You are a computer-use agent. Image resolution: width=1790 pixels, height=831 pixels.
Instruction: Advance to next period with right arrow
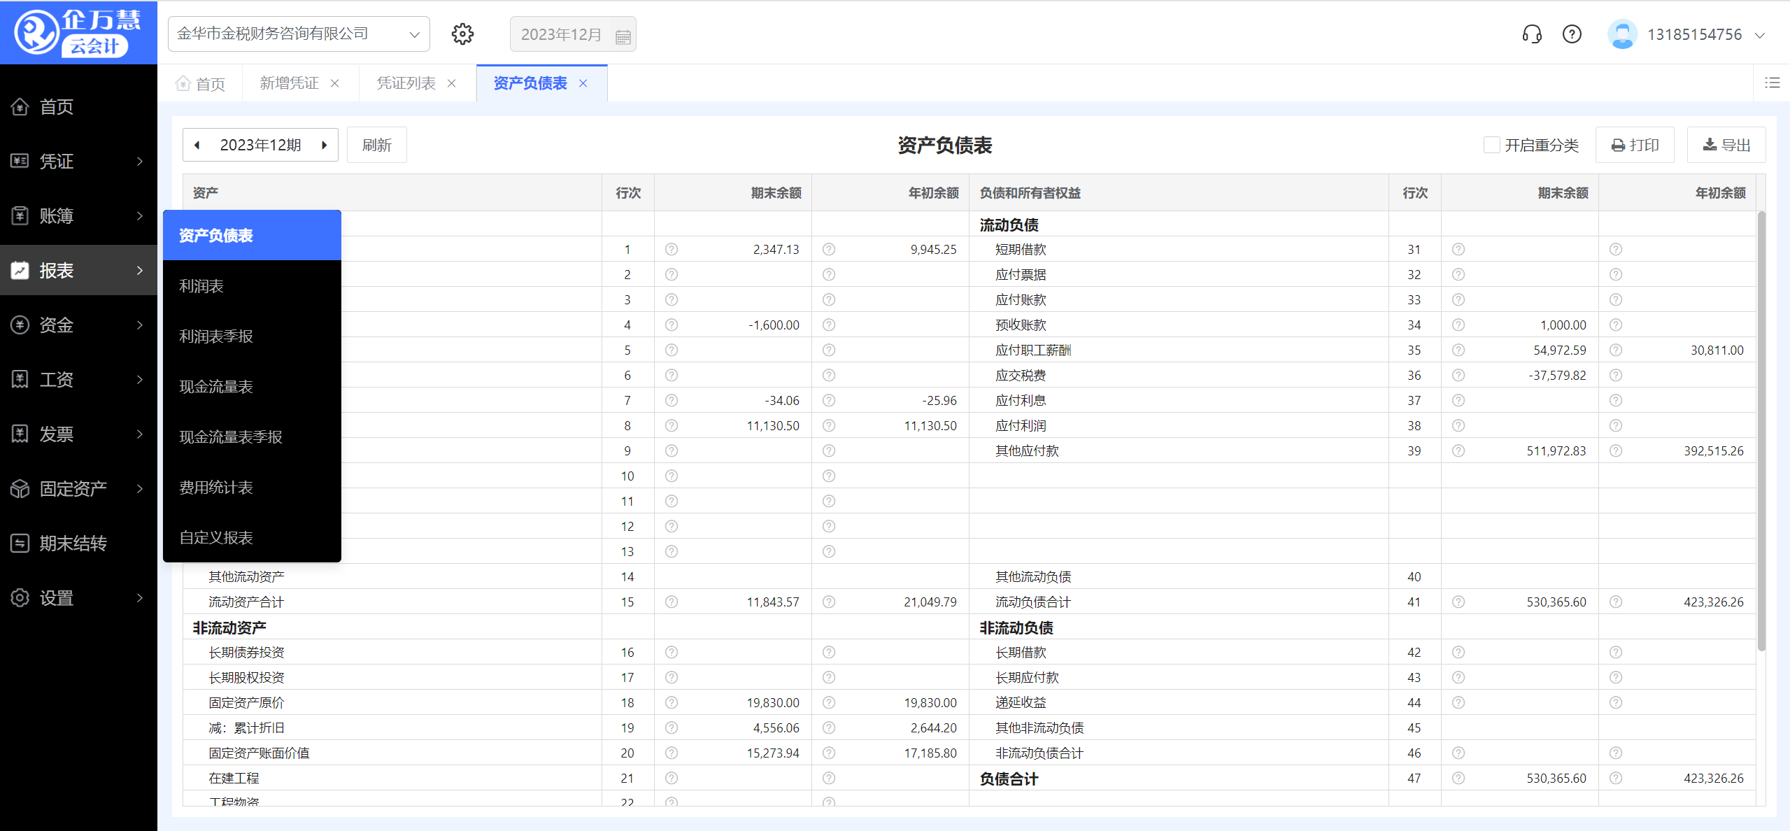tap(324, 144)
